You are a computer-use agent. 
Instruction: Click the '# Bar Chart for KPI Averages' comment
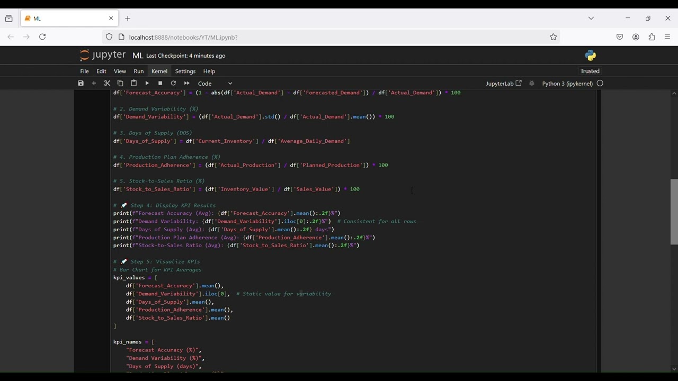click(158, 270)
